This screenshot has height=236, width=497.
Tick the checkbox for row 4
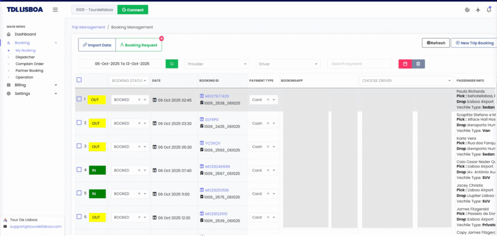coord(79,170)
